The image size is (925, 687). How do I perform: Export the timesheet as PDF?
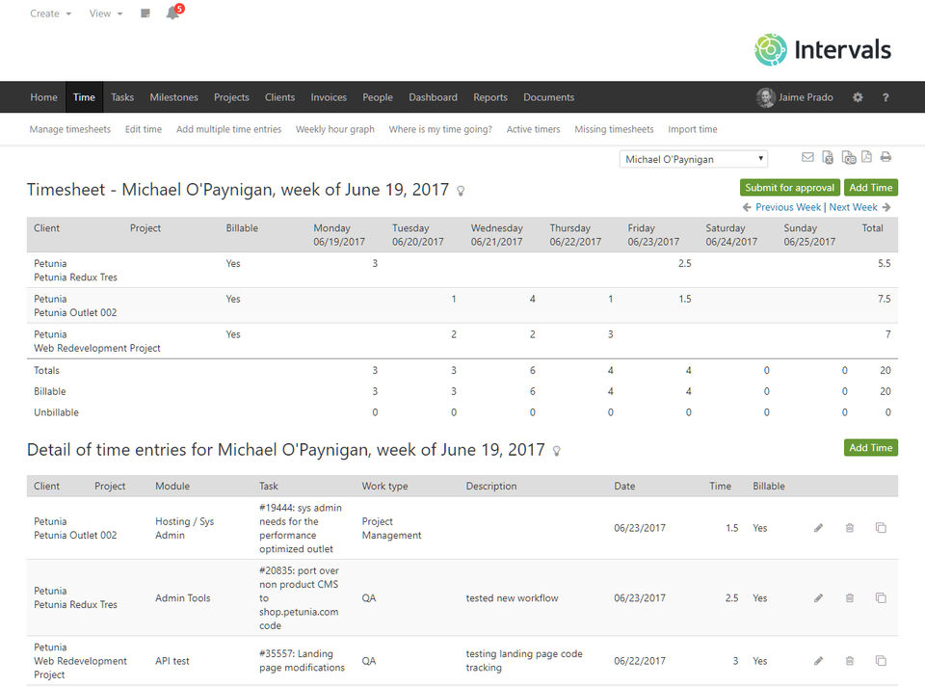tap(866, 157)
